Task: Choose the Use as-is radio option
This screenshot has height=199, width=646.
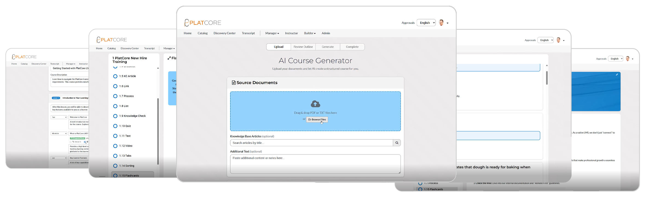Action: point(71,142)
